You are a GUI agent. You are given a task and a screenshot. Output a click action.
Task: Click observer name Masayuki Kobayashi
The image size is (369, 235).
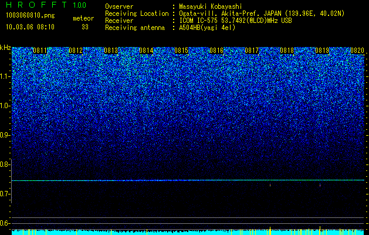(211, 7)
